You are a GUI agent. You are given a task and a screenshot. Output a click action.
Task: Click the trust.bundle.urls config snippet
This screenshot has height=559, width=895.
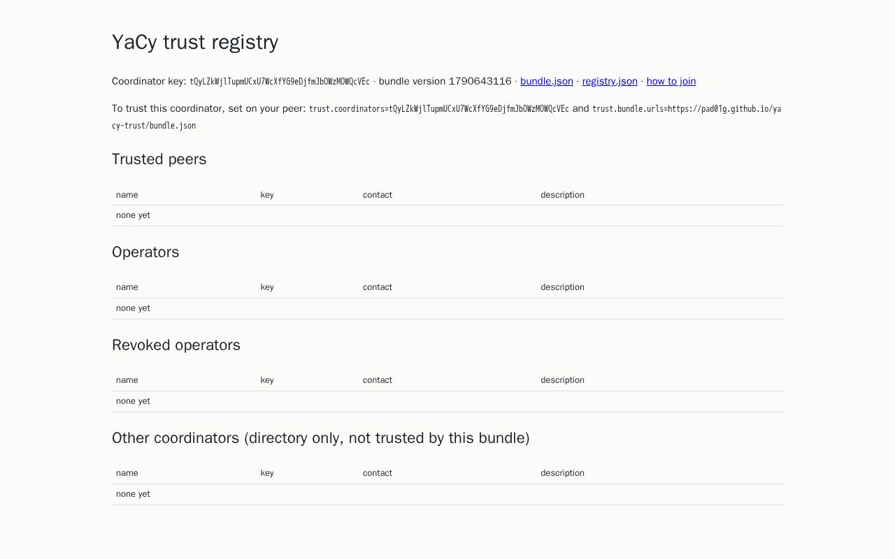click(x=446, y=117)
